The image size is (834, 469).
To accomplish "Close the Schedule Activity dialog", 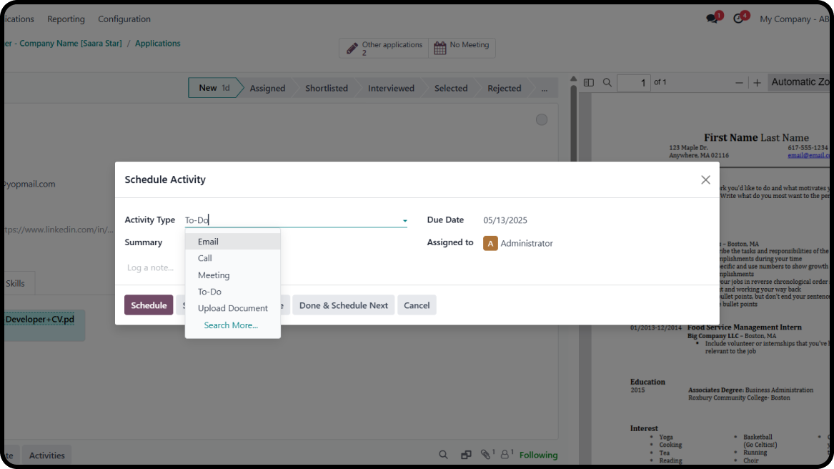I will click(x=705, y=180).
